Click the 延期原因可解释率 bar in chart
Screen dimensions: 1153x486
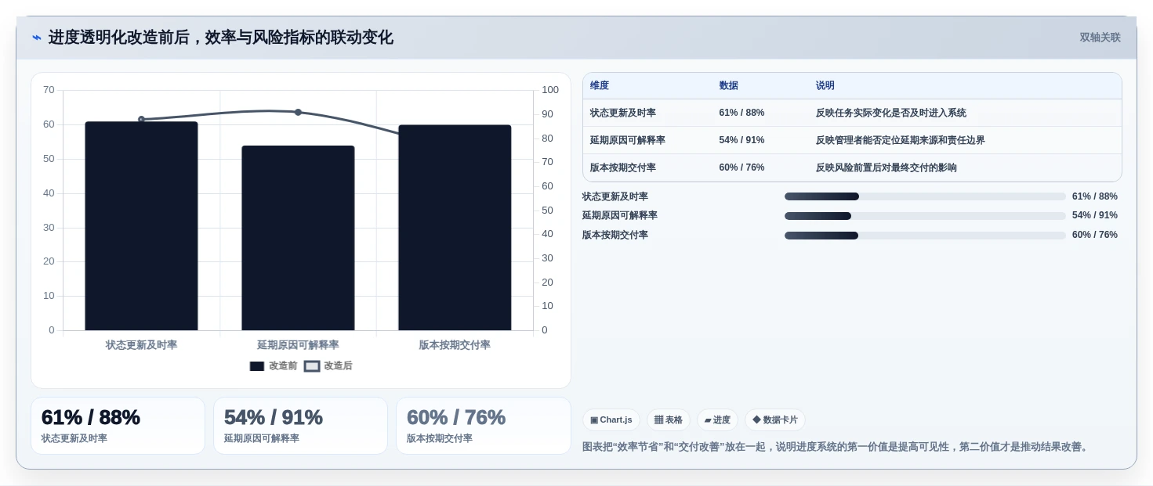click(298, 238)
